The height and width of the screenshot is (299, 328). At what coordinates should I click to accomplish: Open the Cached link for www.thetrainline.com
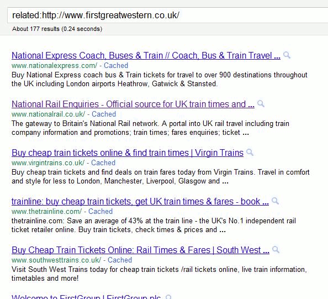pyautogui.click(x=100, y=211)
